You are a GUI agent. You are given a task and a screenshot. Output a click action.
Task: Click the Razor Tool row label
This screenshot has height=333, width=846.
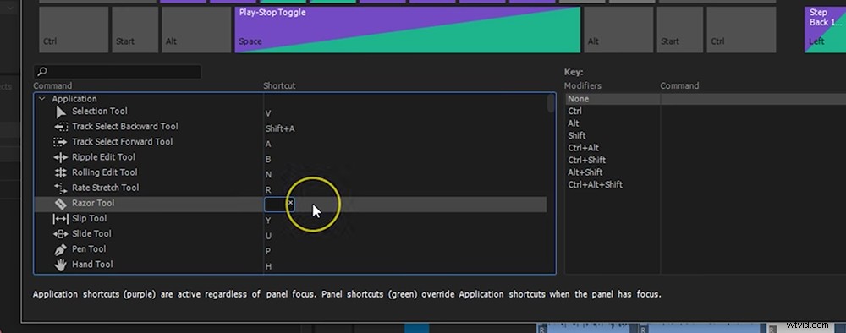[x=93, y=203]
